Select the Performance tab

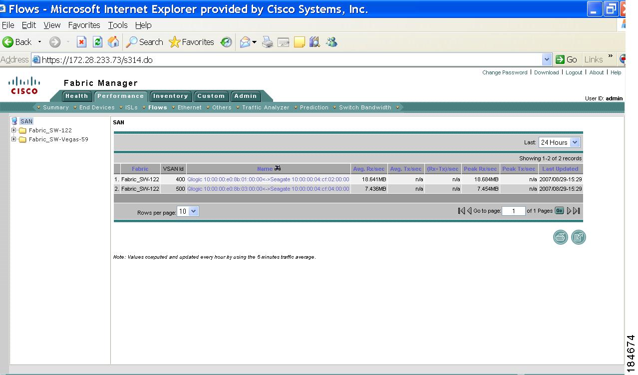(x=120, y=96)
